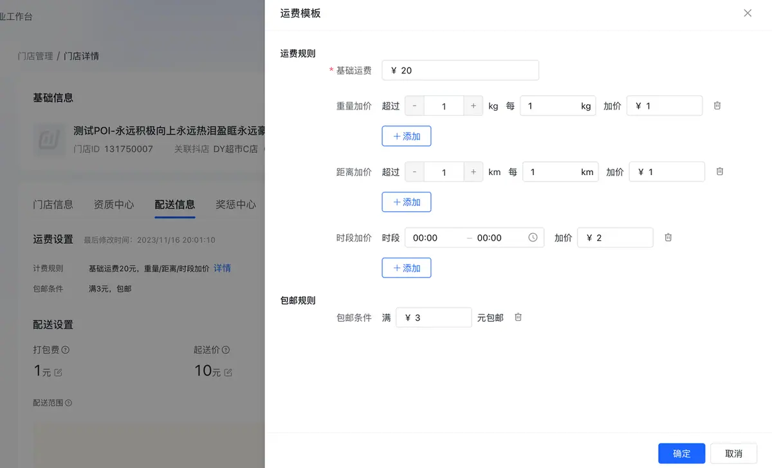772x468 pixels.
Task: Delete the 时段加价 rule via trash icon
Action: [668, 238]
